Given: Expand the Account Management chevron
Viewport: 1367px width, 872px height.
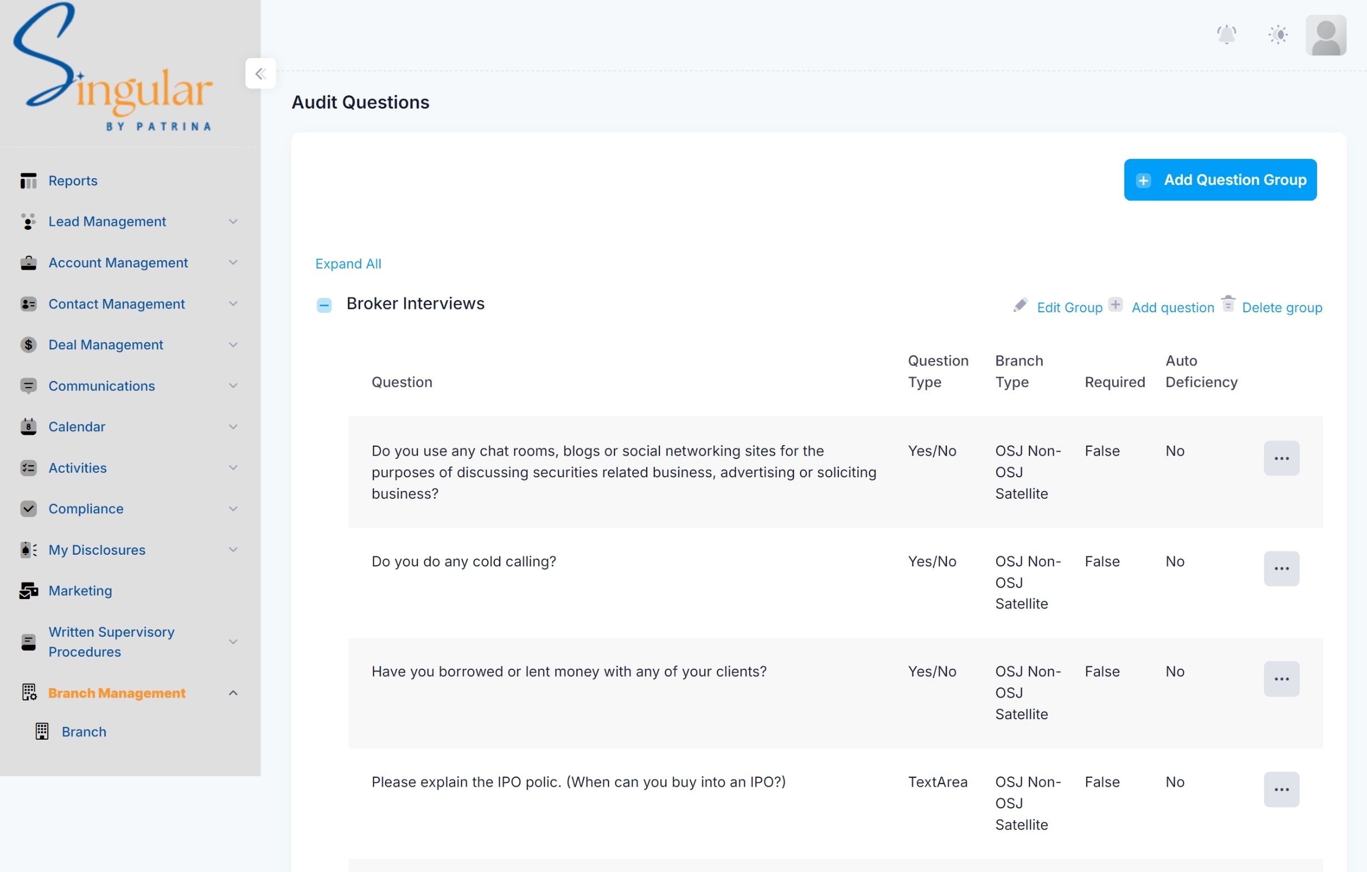Looking at the screenshot, I should (x=233, y=262).
